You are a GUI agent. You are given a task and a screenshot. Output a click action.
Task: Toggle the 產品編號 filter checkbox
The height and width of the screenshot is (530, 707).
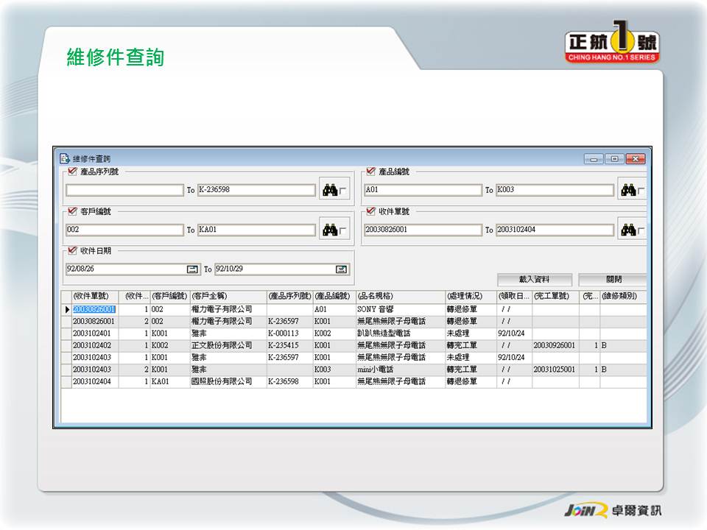(x=370, y=172)
